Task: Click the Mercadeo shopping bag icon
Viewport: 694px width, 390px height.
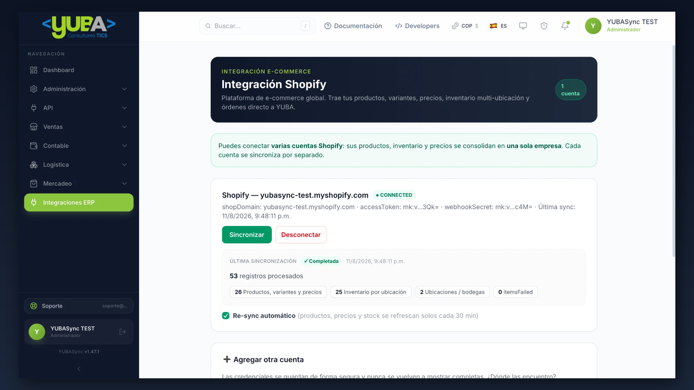Action: point(34,184)
